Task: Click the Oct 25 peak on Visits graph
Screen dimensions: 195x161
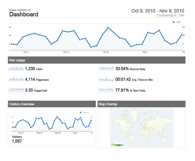Action: (x=108, y=28)
